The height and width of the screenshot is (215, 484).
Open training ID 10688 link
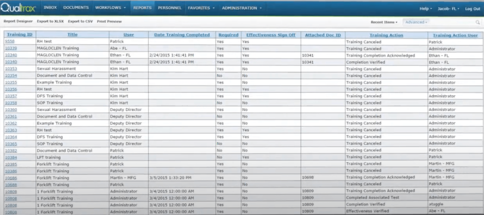point(11,184)
